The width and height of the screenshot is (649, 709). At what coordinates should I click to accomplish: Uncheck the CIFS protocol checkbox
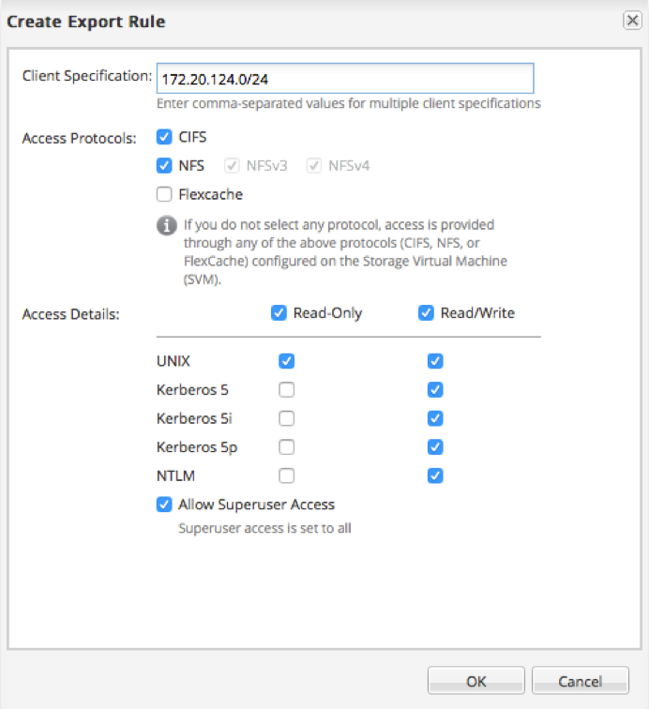pos(164,137)
